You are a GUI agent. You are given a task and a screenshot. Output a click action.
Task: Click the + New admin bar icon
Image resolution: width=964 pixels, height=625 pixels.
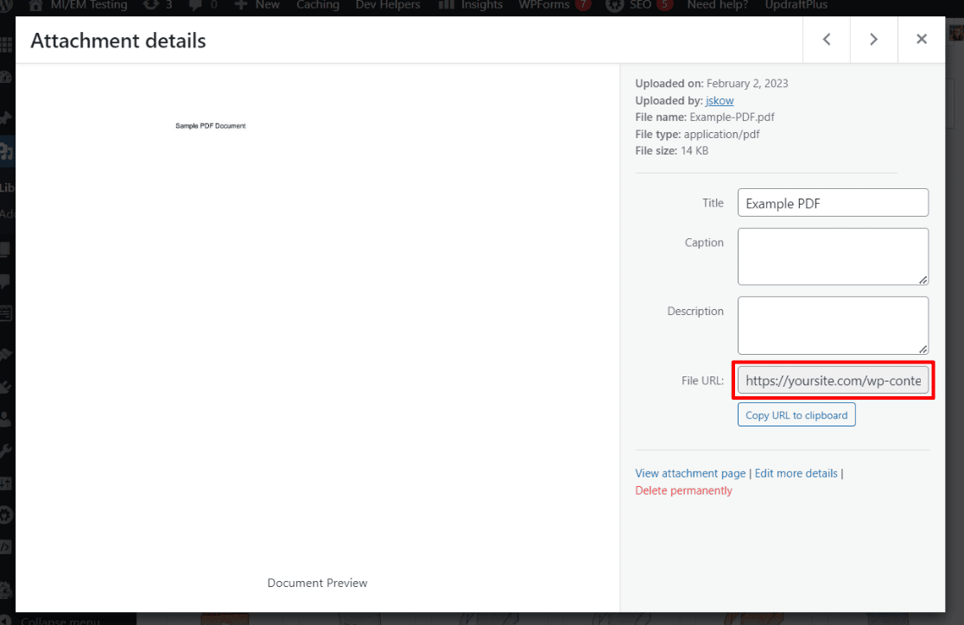(x=256, y=6)
